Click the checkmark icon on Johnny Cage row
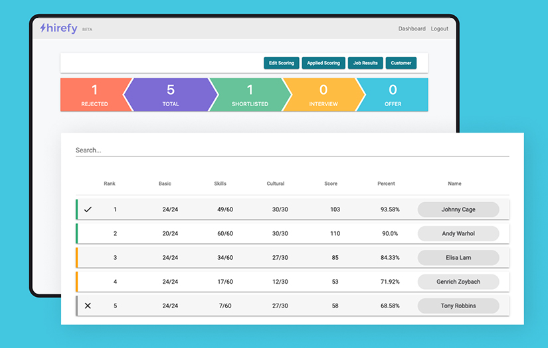 [88, 209]
